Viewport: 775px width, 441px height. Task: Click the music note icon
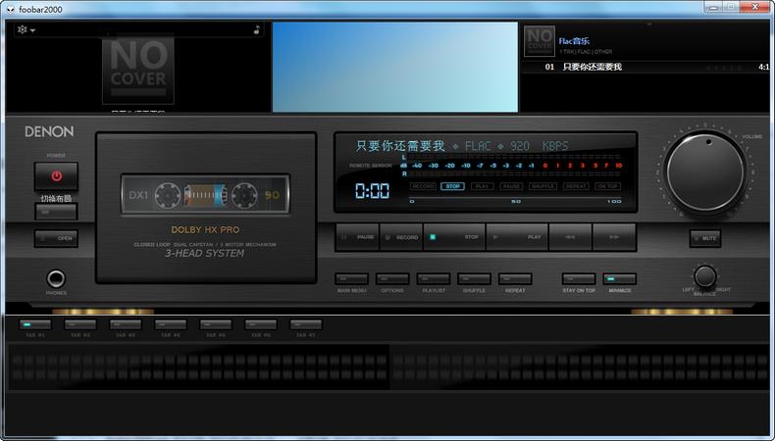(x=256, y=29)
